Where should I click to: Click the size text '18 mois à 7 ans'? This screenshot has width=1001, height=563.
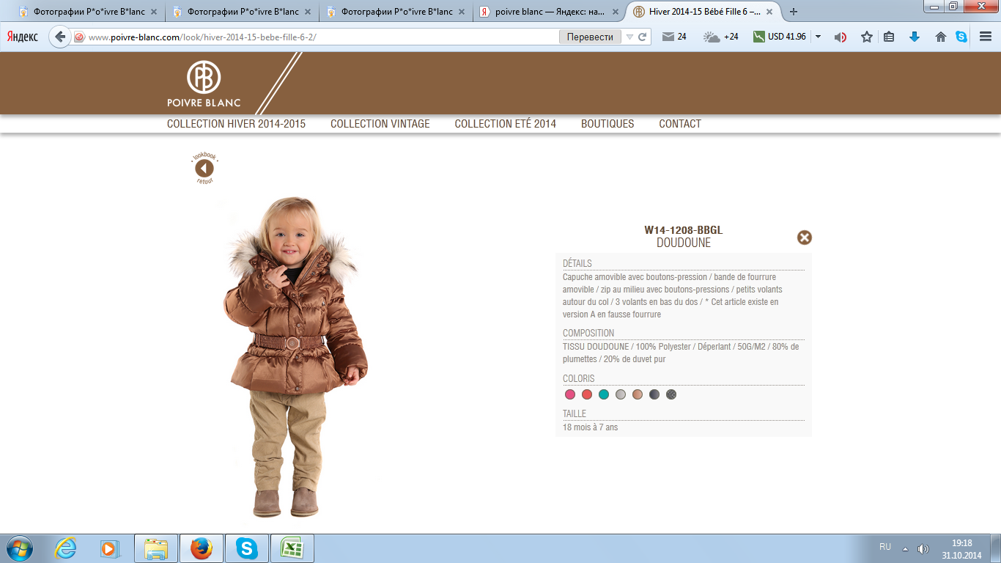(x=591, y=427)
